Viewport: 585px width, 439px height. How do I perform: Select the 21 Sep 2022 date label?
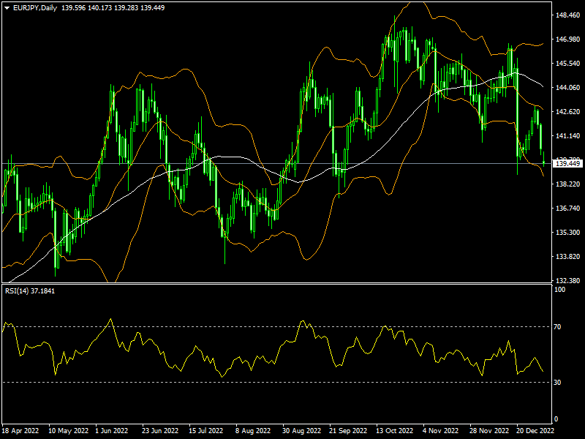point(348,431)
